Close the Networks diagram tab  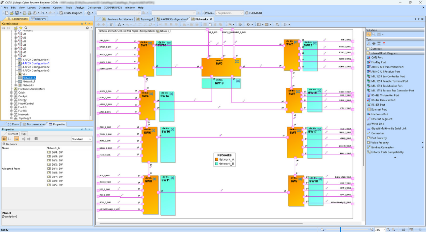211,19
